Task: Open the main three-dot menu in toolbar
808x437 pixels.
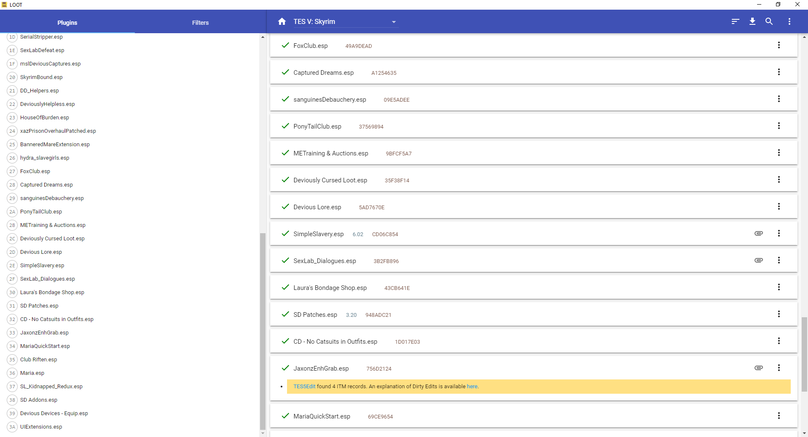Action: pos(789,21)
